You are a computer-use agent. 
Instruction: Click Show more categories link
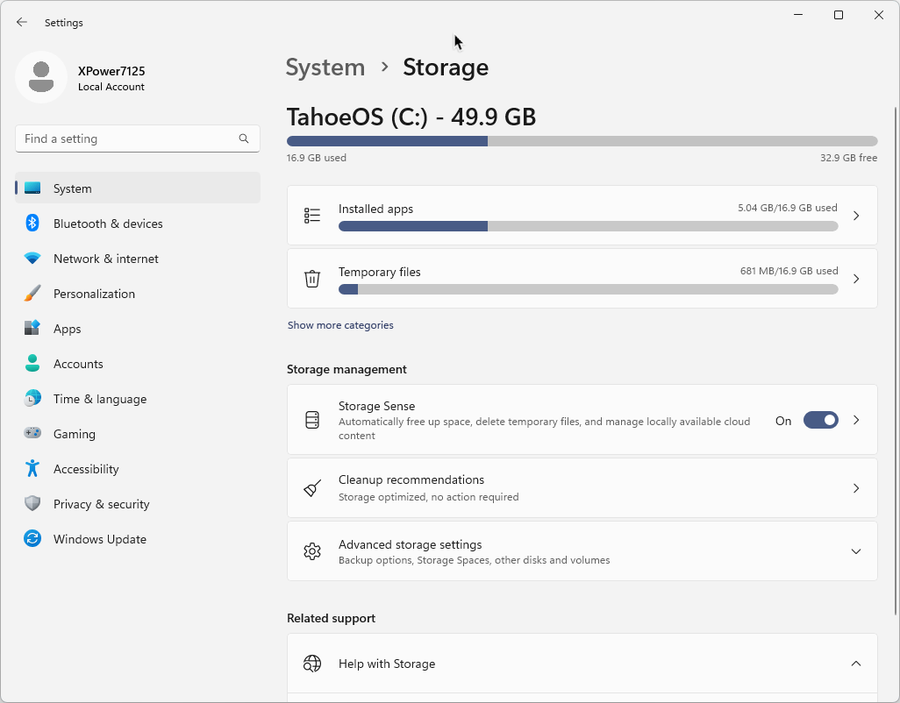340,325
